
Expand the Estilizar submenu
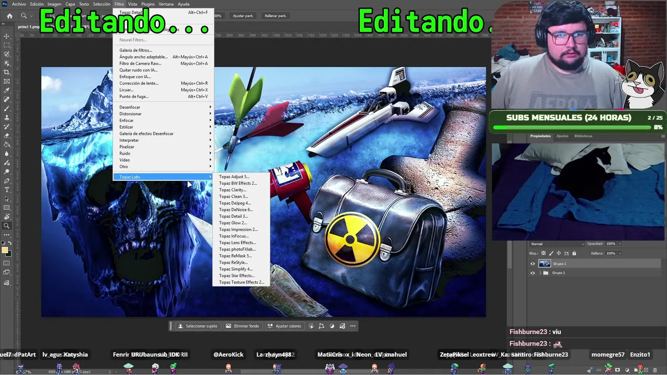click(163, 127)
